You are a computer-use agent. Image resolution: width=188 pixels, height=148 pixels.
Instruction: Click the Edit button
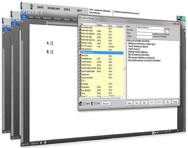coord(144,103)
